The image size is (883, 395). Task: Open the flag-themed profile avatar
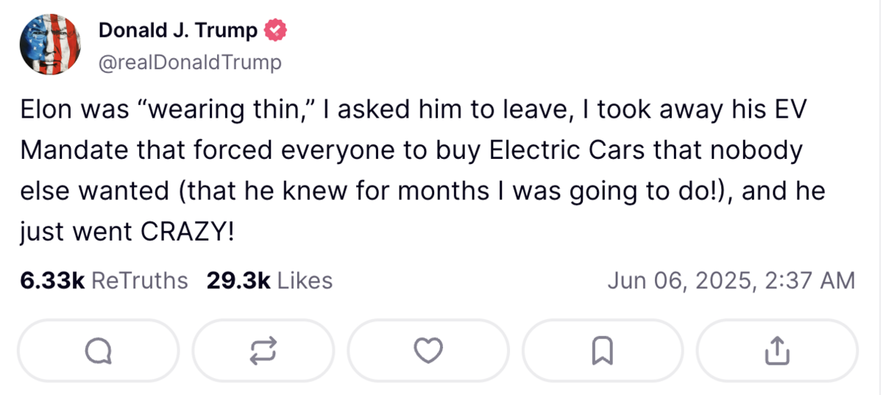50,45
